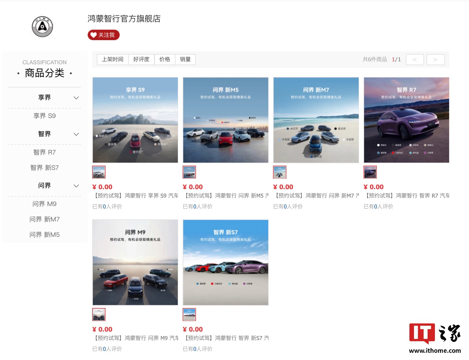Open 【预约试驾】智界 新S7 title link
The image size is (469, 360).
226,338
